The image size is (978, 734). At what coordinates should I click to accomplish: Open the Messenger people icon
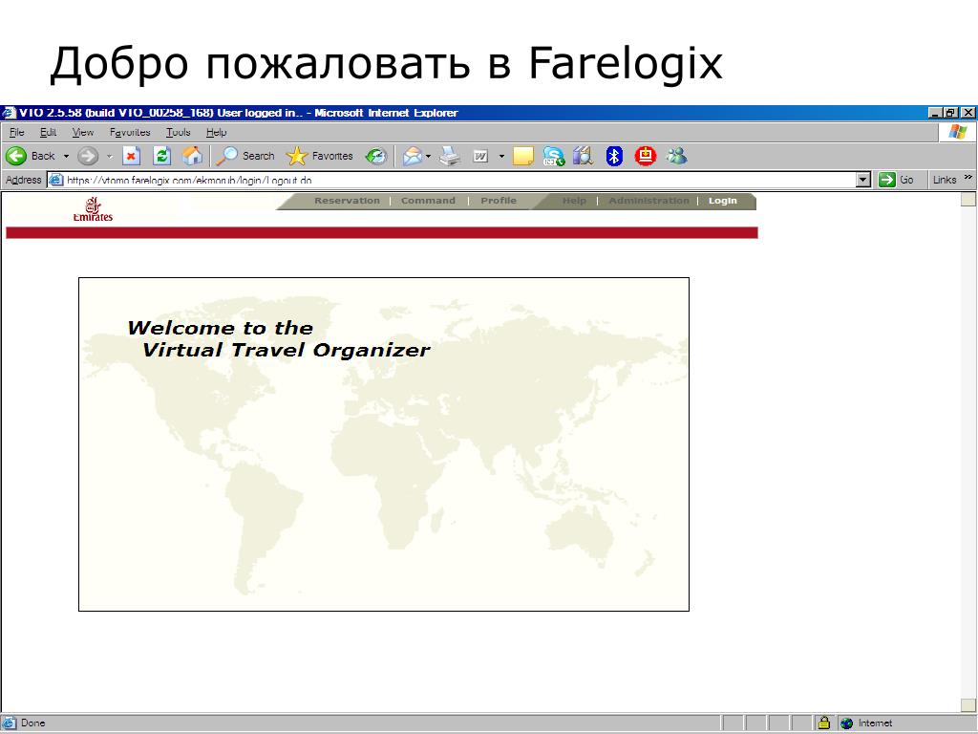[677, 156]
